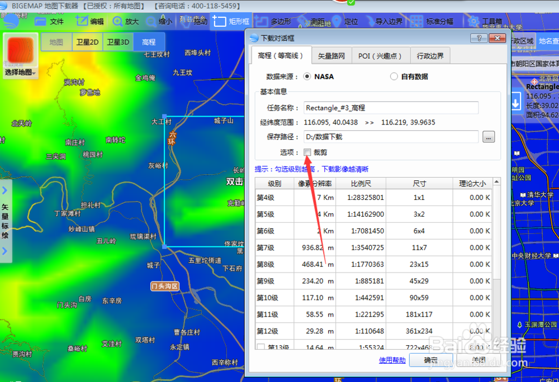The image size is (559, 382).
Task: Open the 选择地图 map source dropdown
Action: point(20,73)
